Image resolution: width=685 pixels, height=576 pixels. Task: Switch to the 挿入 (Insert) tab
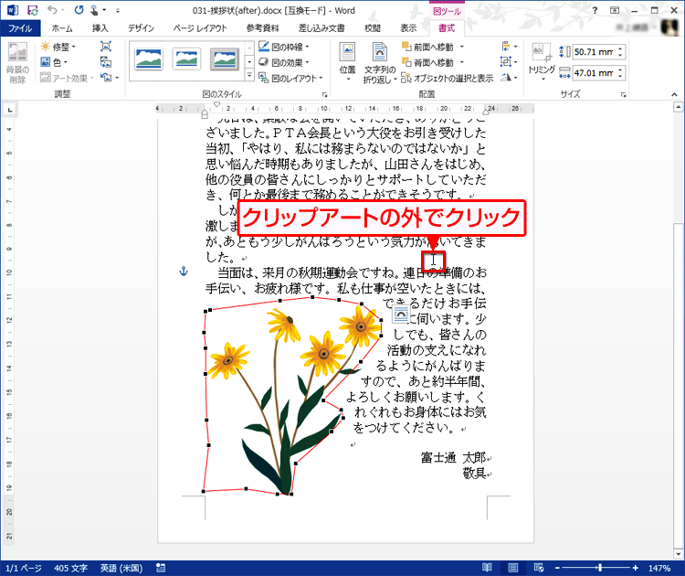pyautogui.click(x=100, y=28)
